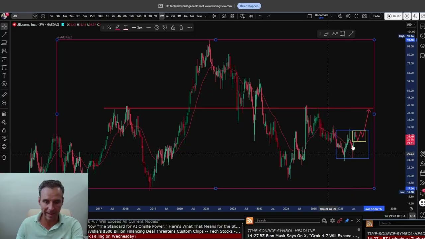The height and width of the screenshot is (239, 425).
Task: Lock all drawing tools in left sidebar
Action: click(x=4, y=130)
